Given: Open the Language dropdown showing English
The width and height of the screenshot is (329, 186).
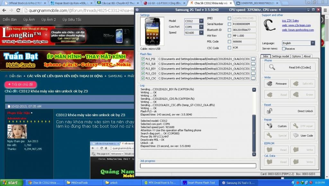Looking at the screenshot, I should (x=313, y=43).
